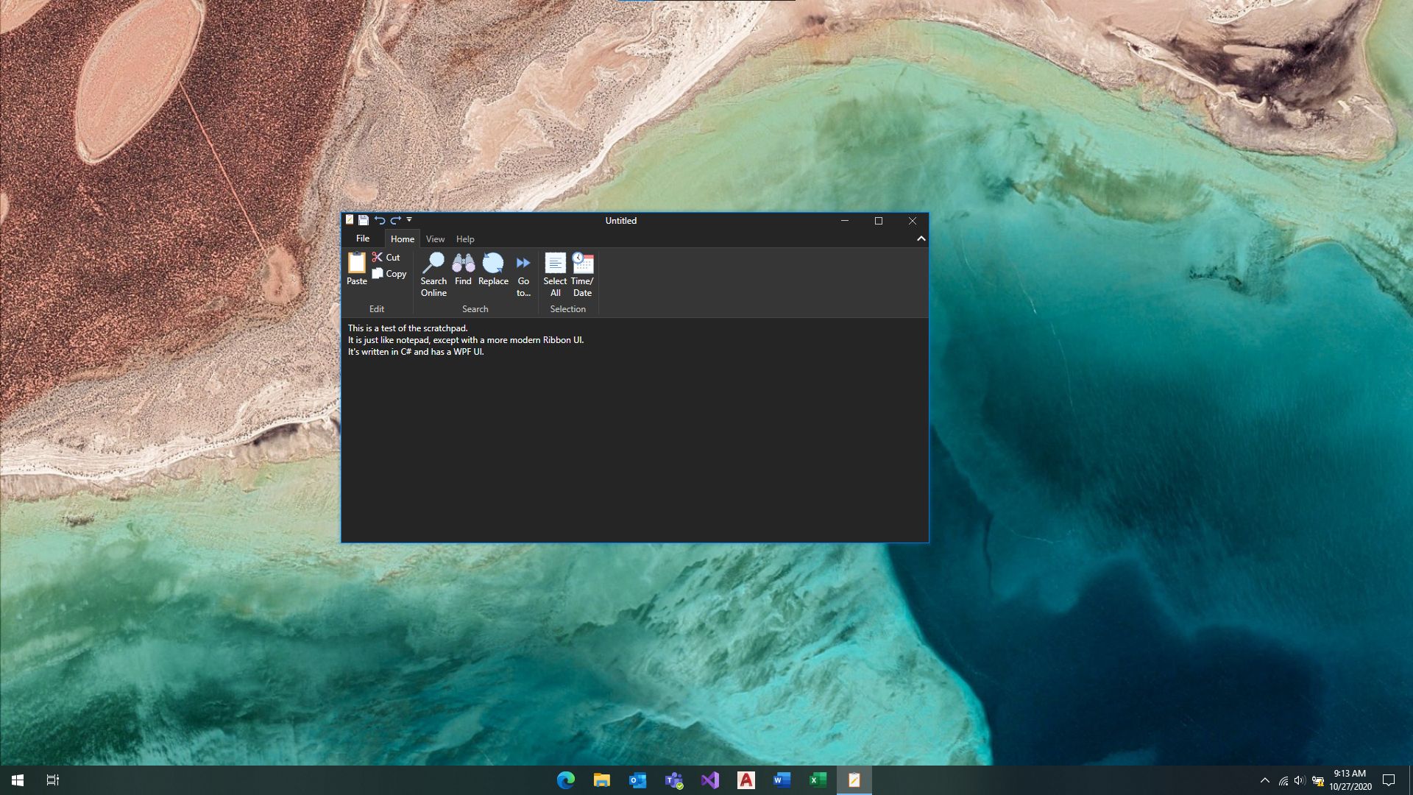Switch to the View ribbon tab

click(435, 239)
